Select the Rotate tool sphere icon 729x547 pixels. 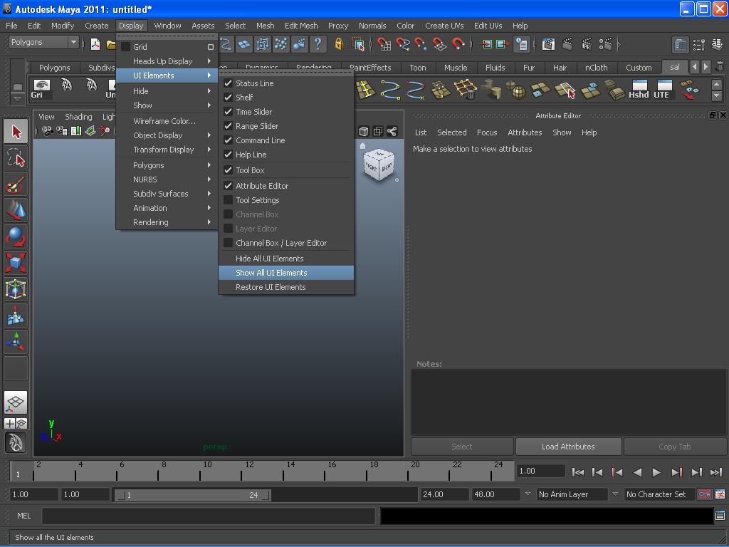pos(16,236)
